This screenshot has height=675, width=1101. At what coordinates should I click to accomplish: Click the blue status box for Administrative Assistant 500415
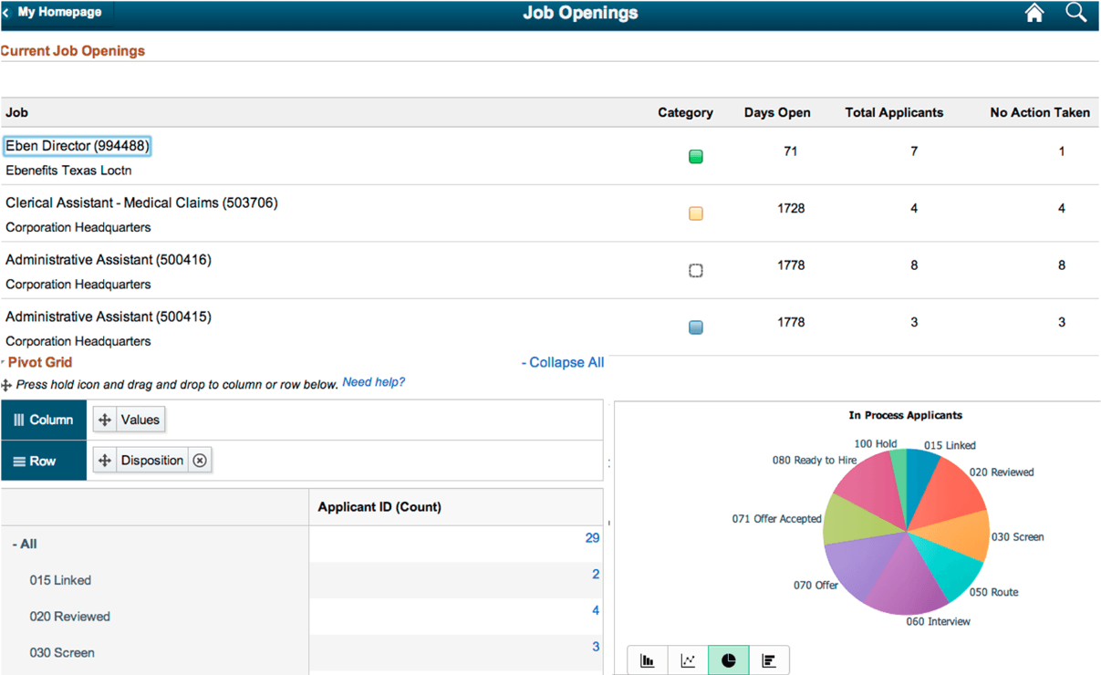pos(695,327)
